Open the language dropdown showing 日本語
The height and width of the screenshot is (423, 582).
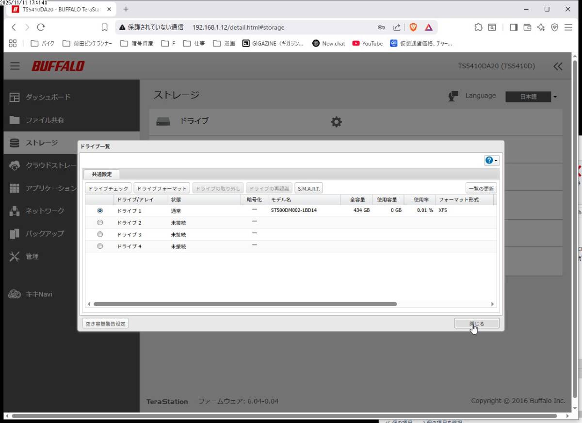(x=531, y=97)
